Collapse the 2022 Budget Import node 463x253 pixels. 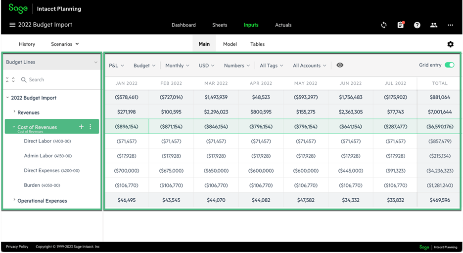pos(7,98)
